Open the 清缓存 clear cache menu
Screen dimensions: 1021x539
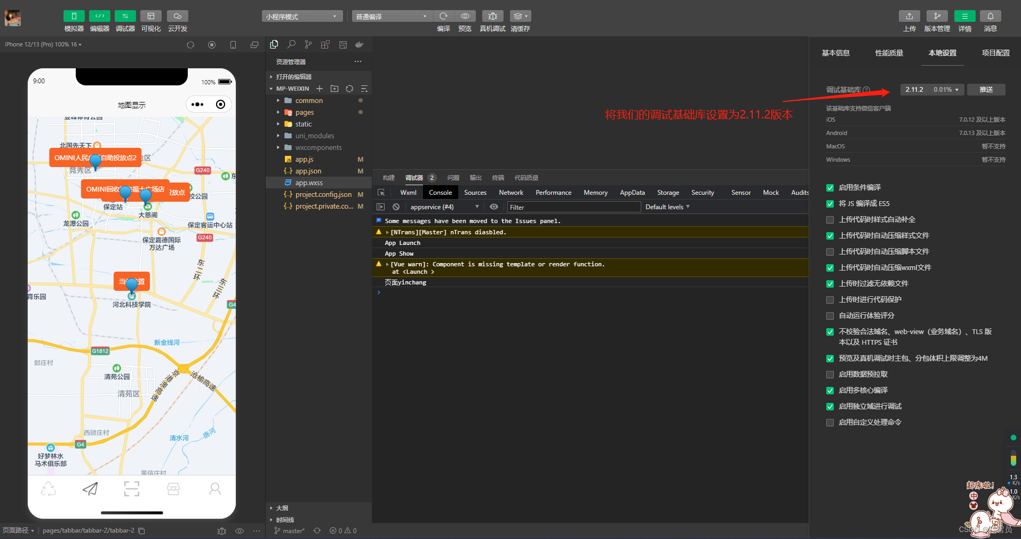[x=520, y=16]
